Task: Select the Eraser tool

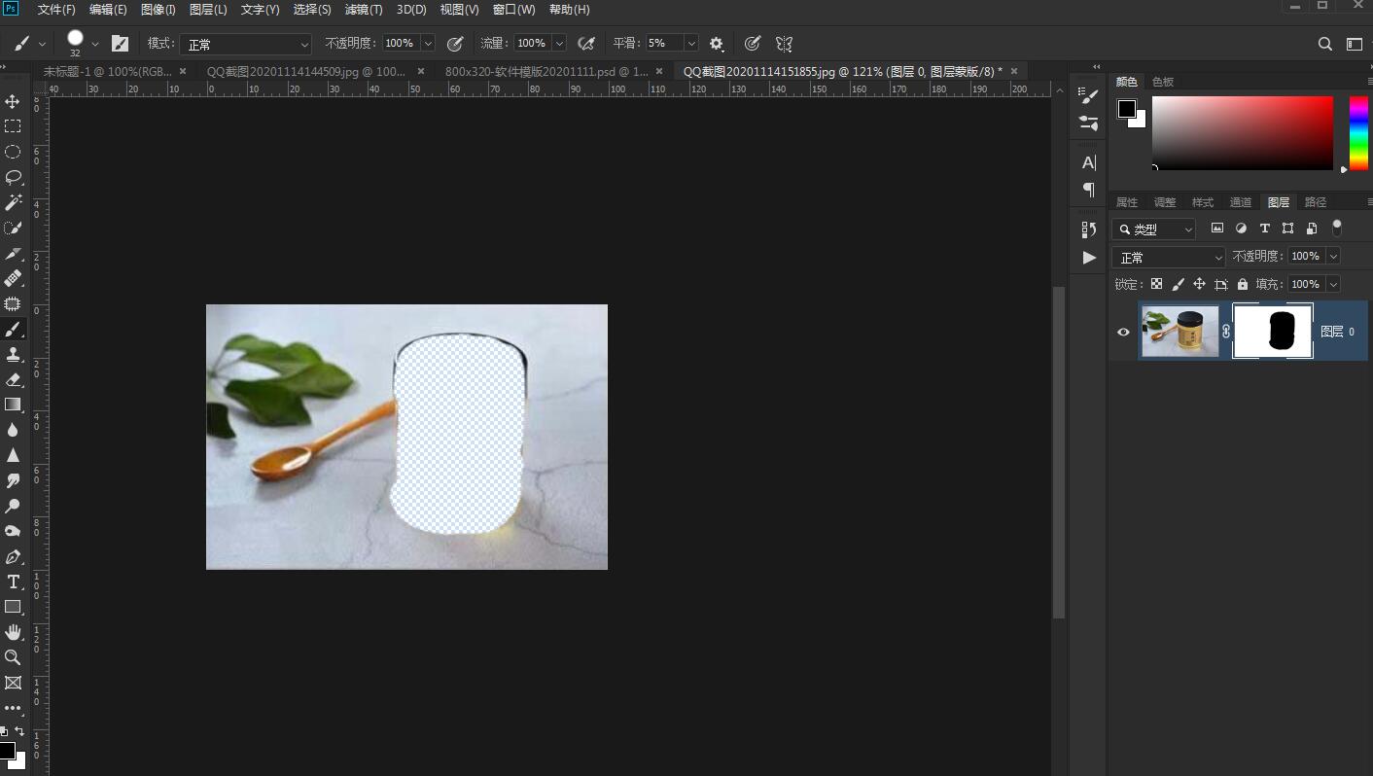Action: point(13,379)
